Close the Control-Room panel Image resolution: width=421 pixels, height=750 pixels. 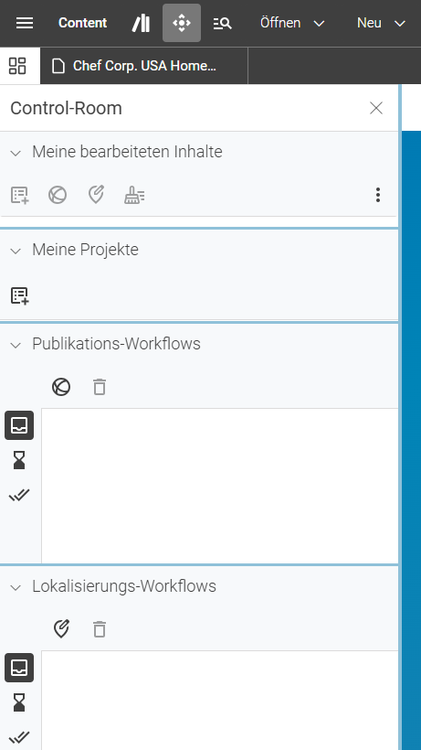(x=376, y=108)
